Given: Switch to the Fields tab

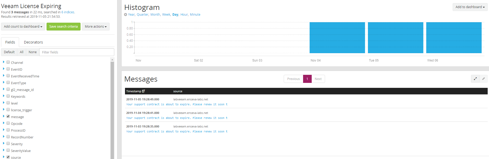Looking at the screenshot, I should click(x=10, y=42).
